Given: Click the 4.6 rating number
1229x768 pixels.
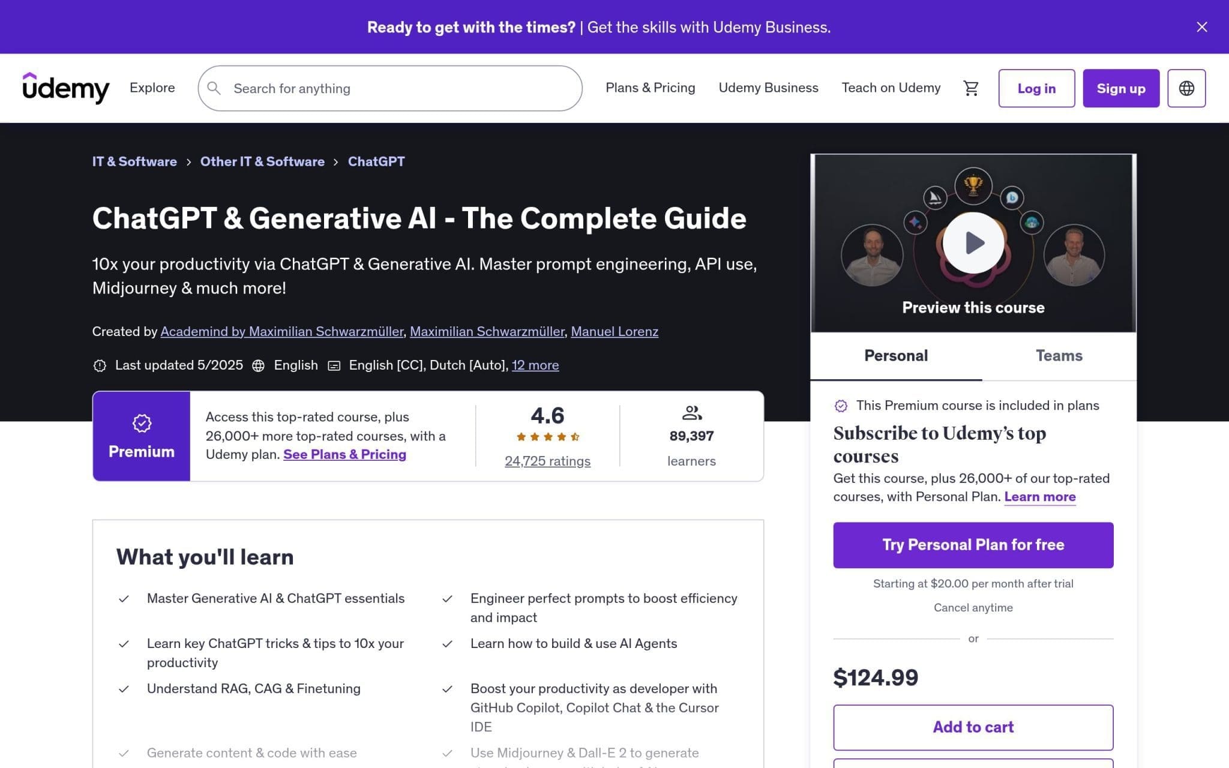Looking at the screenshot, I should [x=547, y=415].
